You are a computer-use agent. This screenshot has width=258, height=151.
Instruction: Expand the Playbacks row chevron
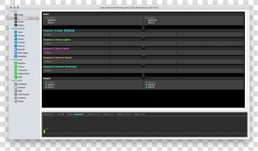click(37, 18)
